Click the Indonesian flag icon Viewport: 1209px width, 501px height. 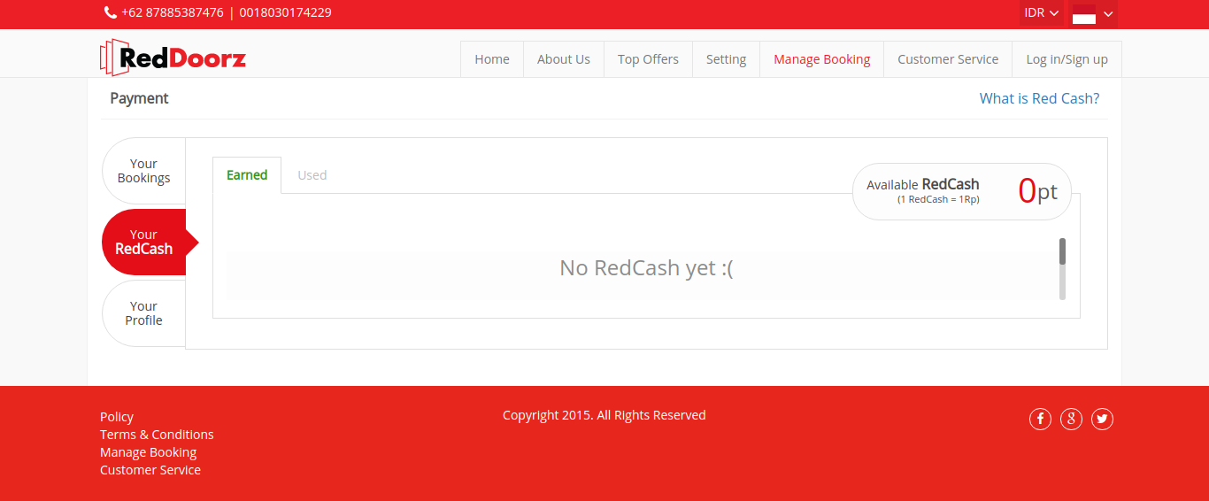1084,13
